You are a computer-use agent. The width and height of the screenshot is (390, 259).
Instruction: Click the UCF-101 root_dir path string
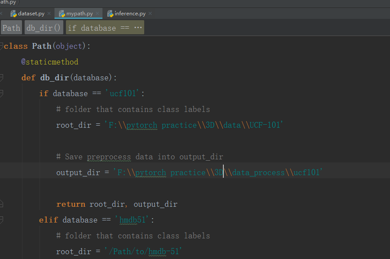click(x=194, y=125)
